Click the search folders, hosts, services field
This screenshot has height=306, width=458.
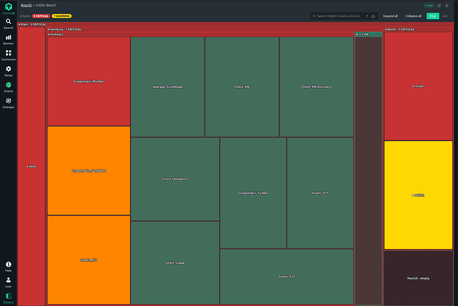click(x=339, y=16)
